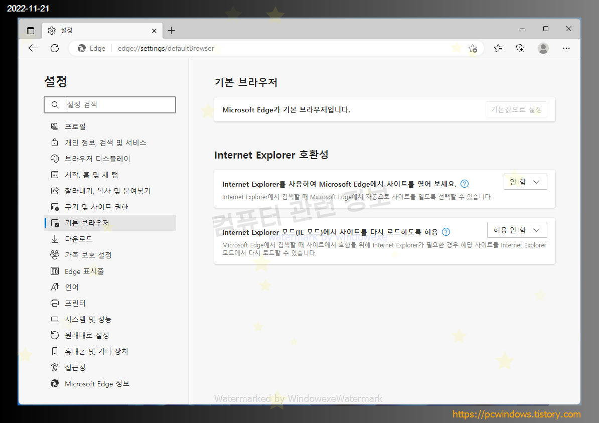Open 프린터 settings
The image size is (599, 423).
tap(110, 304)
